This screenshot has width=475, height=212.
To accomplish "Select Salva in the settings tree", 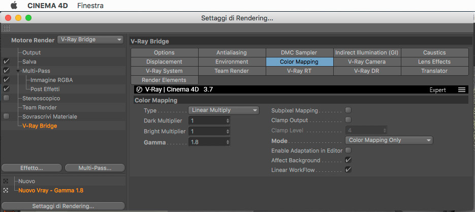I will pos(29,62).
